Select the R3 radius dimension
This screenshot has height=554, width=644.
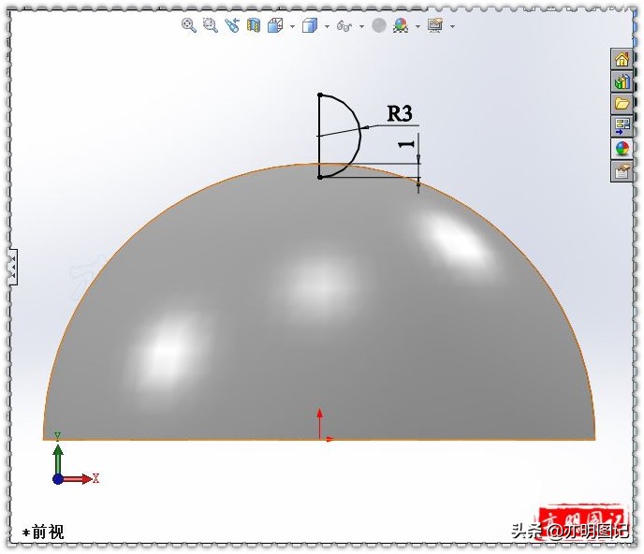400,113
